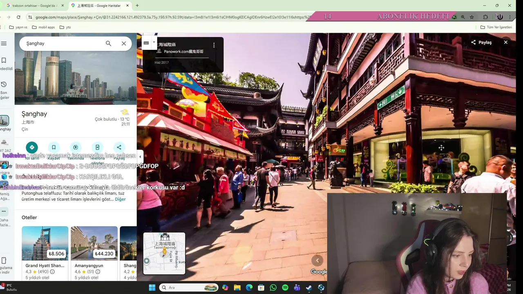Bookmark the page with the star icon

472,17
